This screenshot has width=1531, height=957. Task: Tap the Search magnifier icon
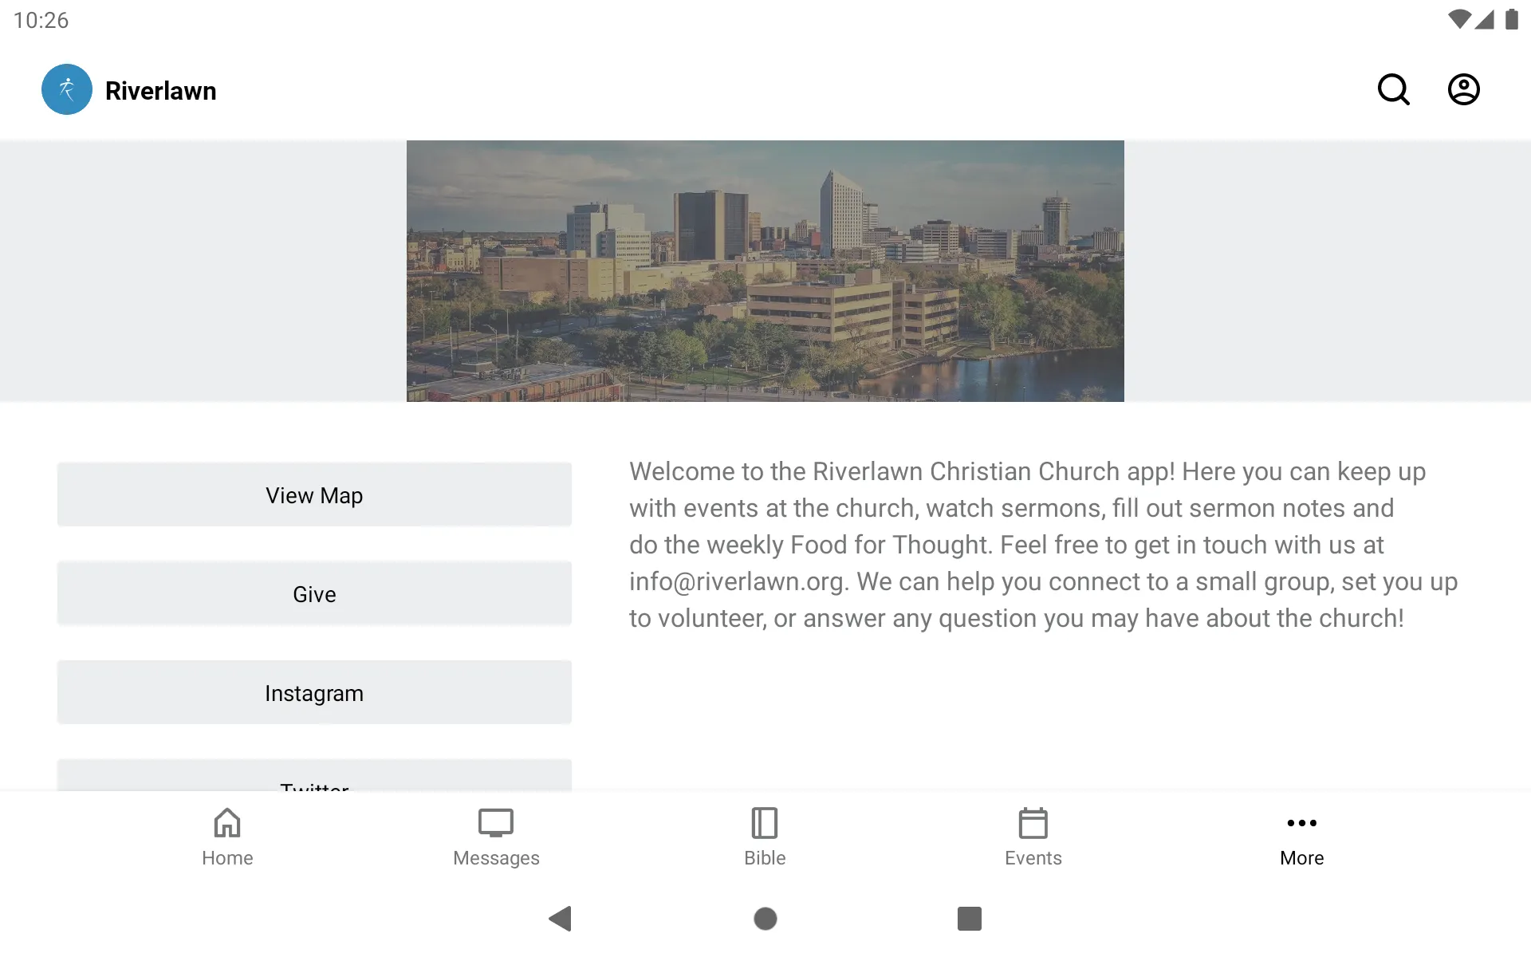1393,89
